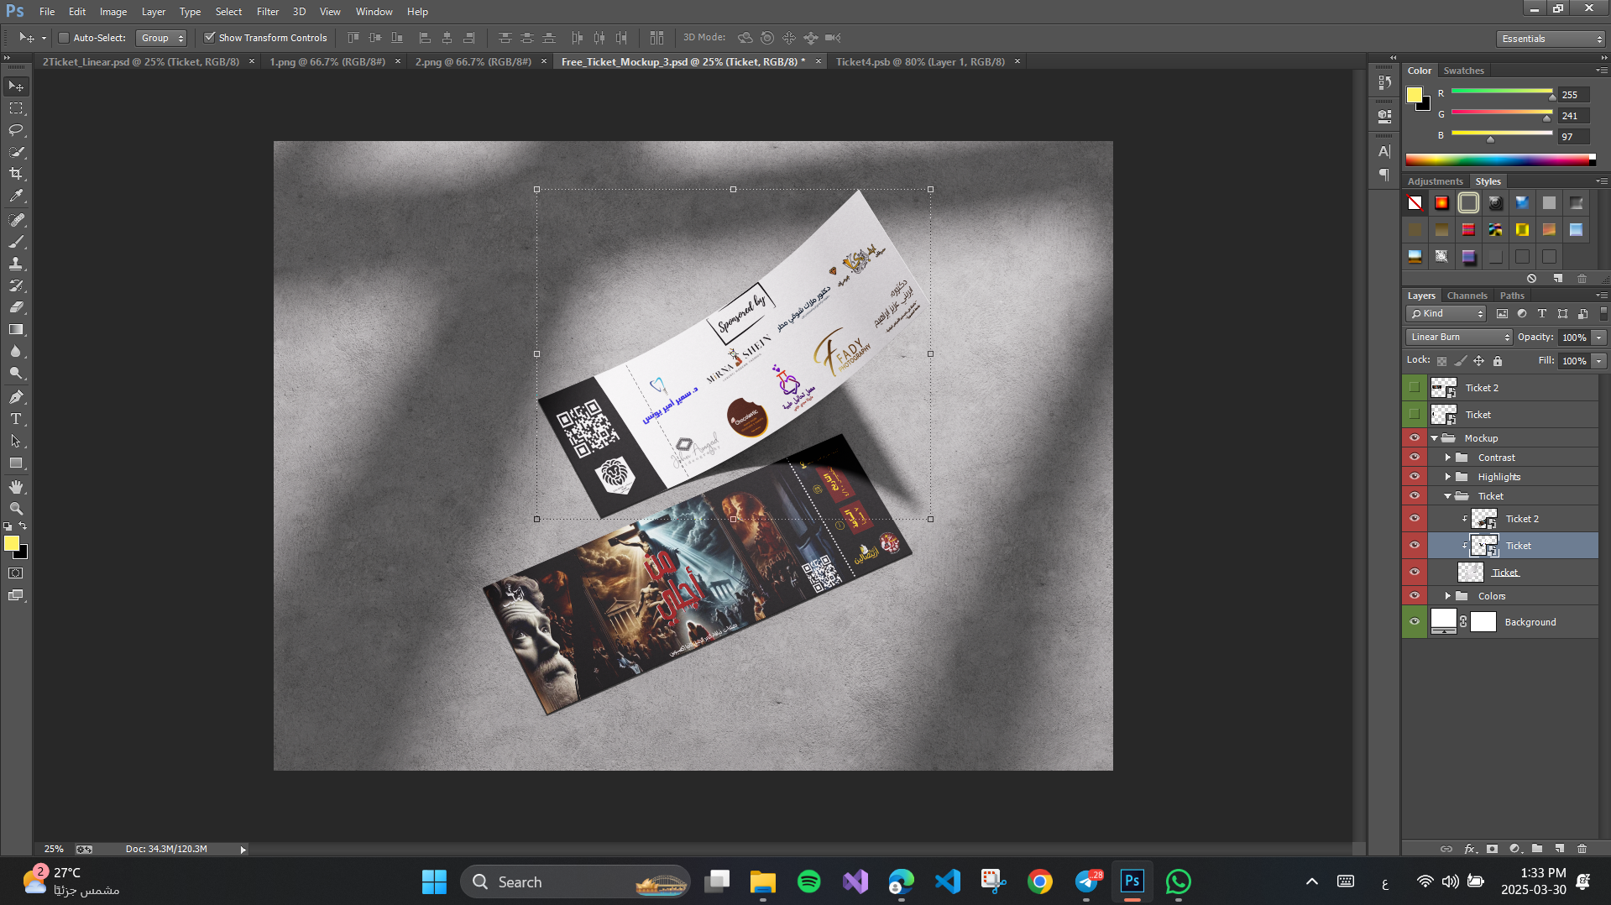Uncheck Show Transform Controls
Viewport: 1611px width, 905px height.
coord(210,38)
